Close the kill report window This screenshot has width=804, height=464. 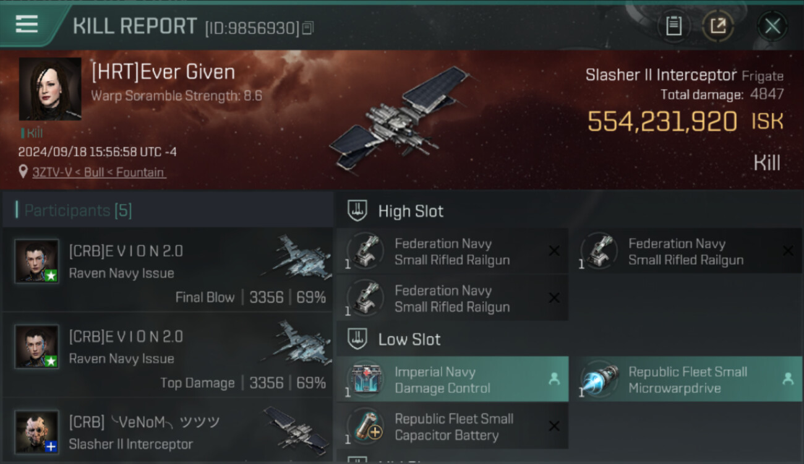click(x=772, y=26)
